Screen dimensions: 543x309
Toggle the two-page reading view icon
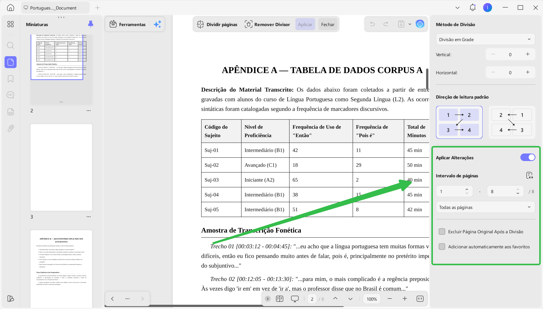point(280,299)
